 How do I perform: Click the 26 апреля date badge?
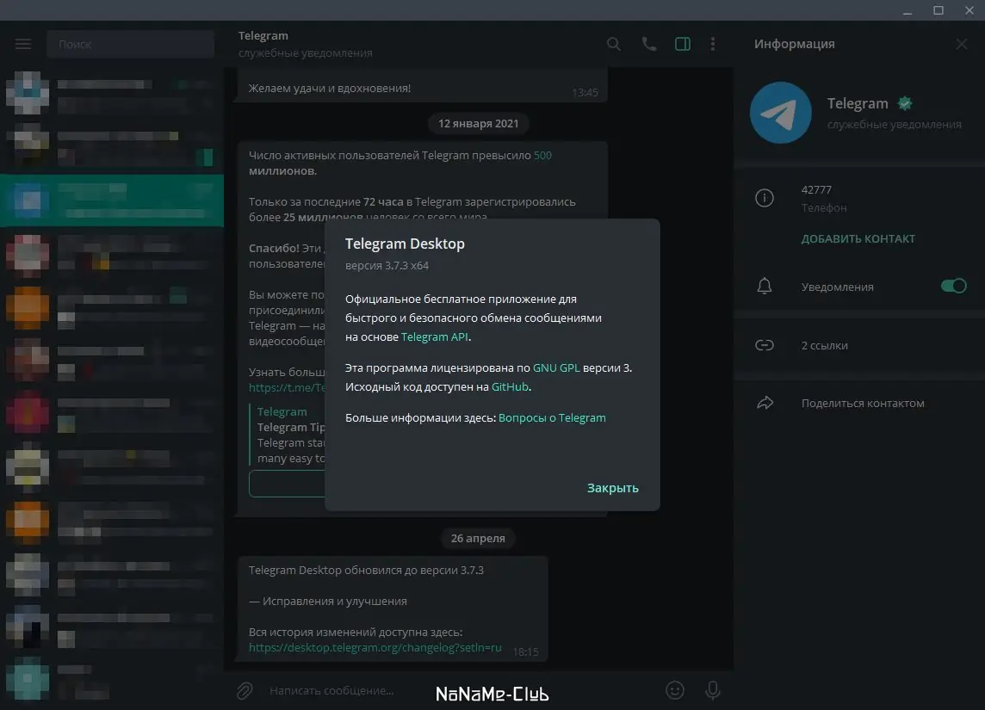[x=478, y=538]
